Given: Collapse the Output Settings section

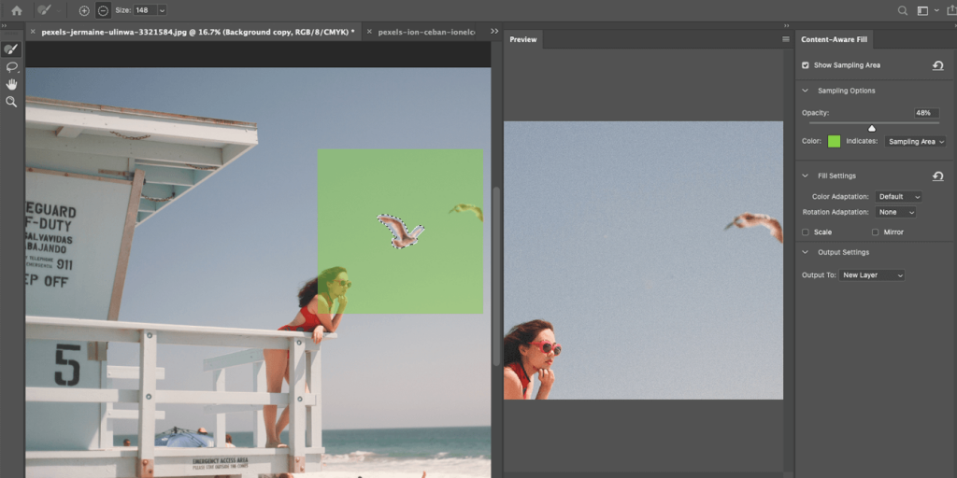Looking at the screenshot, I should coord(806,252).
